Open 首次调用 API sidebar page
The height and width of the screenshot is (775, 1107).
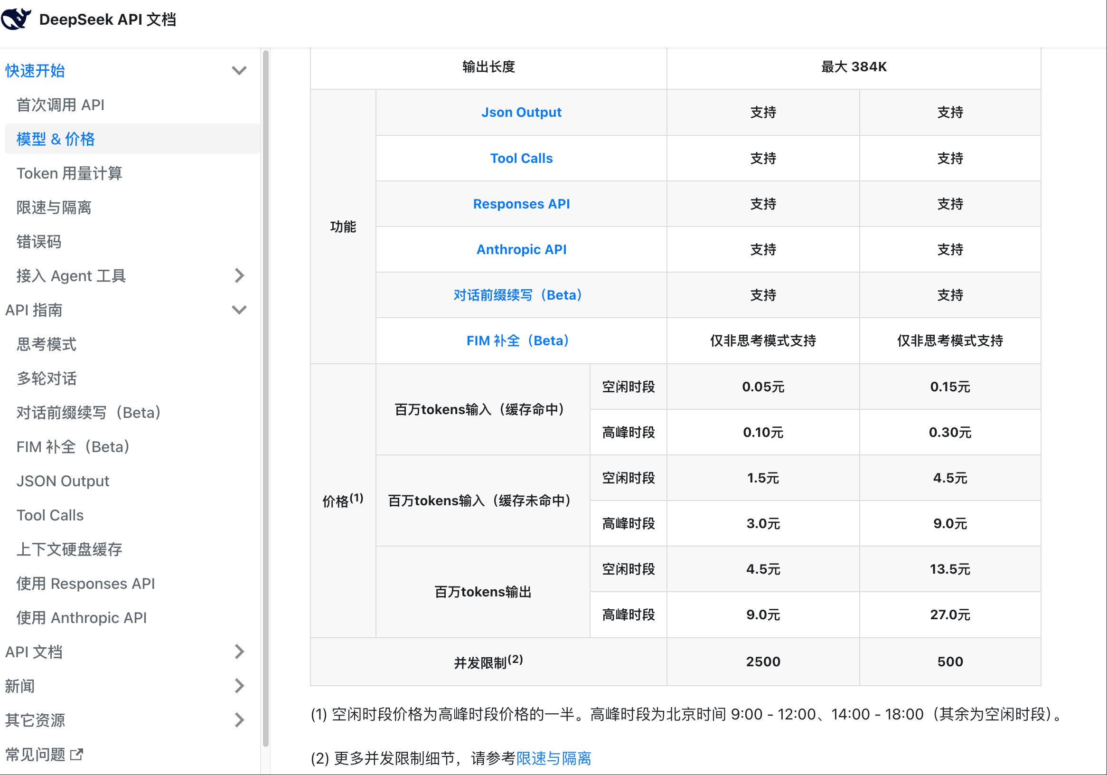click(x=60, y=104)
